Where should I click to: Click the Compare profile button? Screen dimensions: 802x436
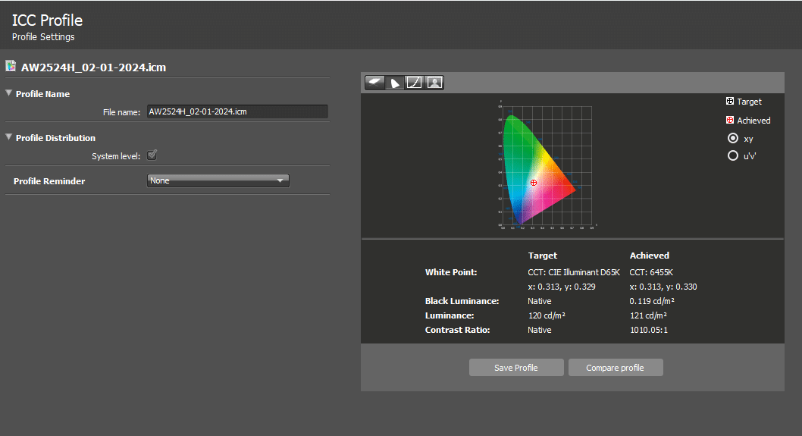(x=615, y=368)
